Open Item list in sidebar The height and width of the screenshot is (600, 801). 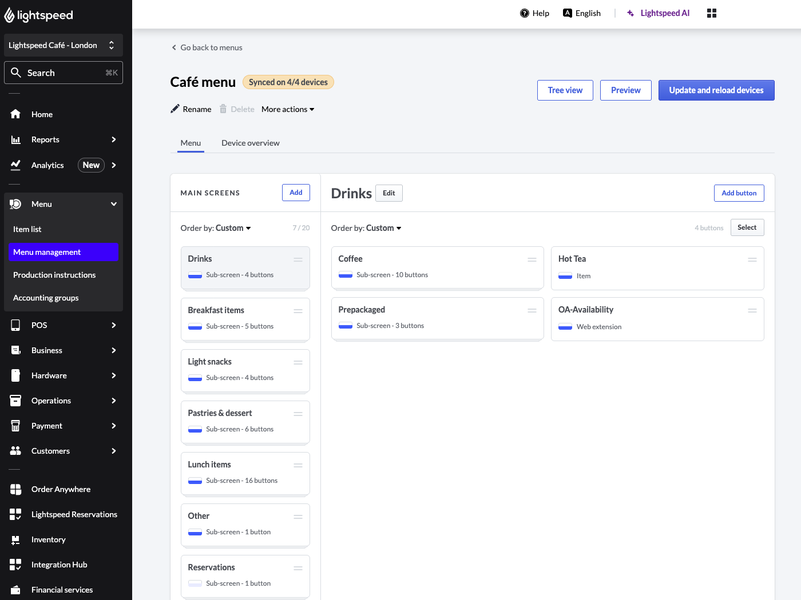[x=64, y=229]
